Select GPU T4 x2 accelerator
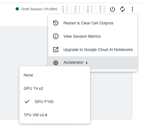141x139 pixels. tap(55, 88)
